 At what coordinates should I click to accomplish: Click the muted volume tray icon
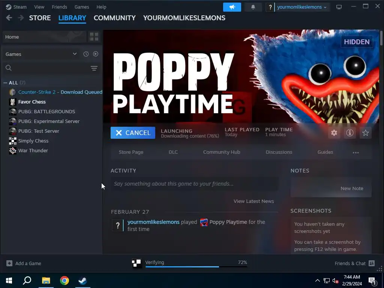tap(336, 281)
